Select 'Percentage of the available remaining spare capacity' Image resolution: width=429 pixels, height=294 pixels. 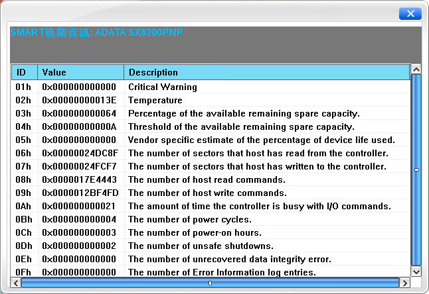(244, 113)
